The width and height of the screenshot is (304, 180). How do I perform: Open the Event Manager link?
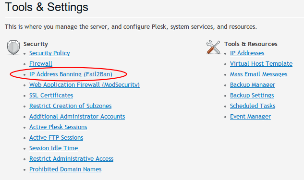[x=250, y=117]
